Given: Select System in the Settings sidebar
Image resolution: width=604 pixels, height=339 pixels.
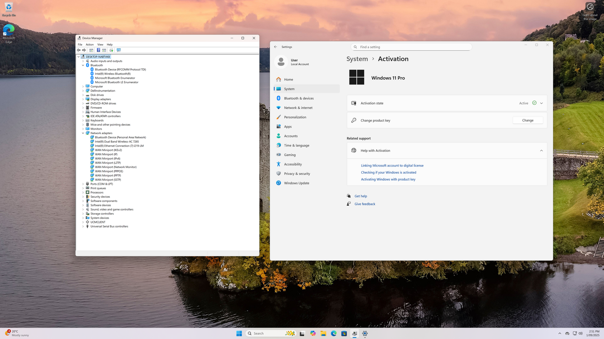Looking at the screenshot, I should point(307,89).
